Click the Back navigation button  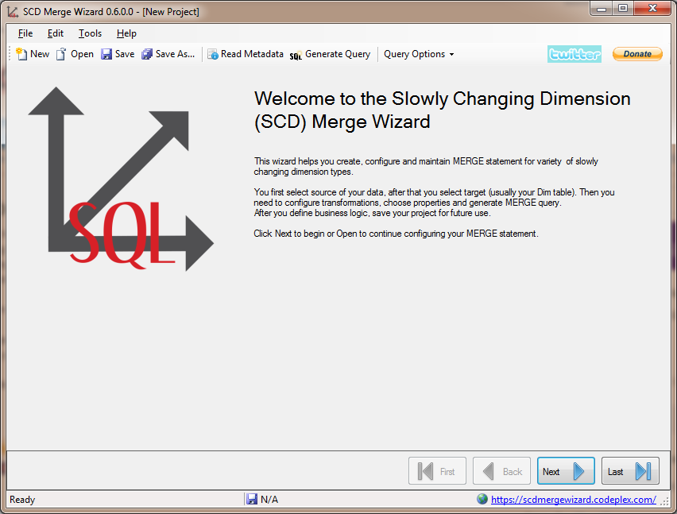[501, 471]
